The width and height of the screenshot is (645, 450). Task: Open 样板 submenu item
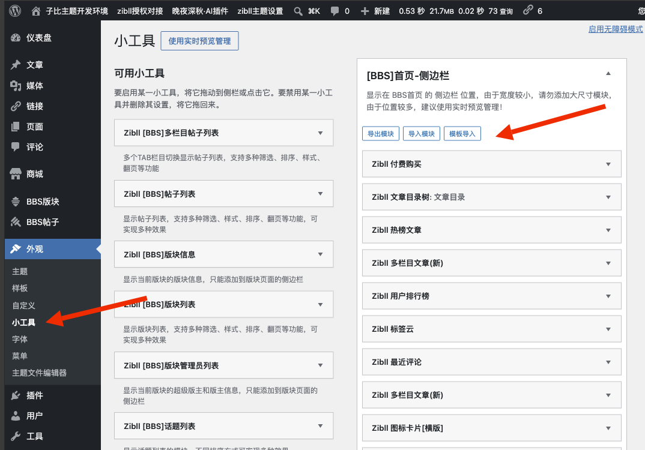click(20, 289)
